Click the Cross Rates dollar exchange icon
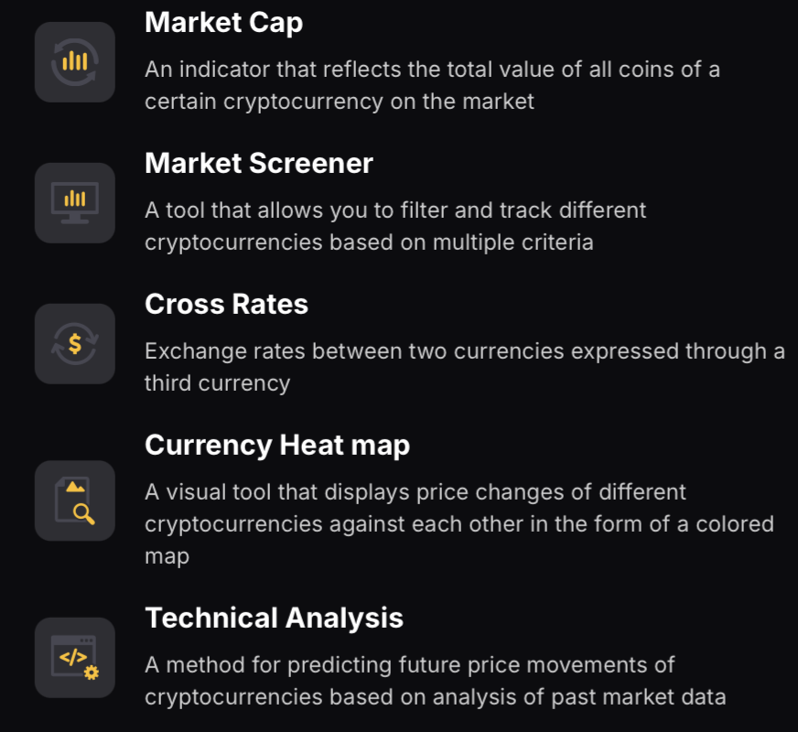 (x=75, y=344)
